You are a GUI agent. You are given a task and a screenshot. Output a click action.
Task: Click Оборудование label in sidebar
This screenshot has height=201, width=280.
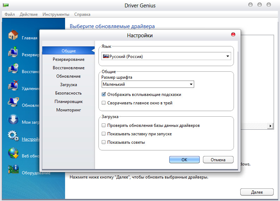[36, 173]
